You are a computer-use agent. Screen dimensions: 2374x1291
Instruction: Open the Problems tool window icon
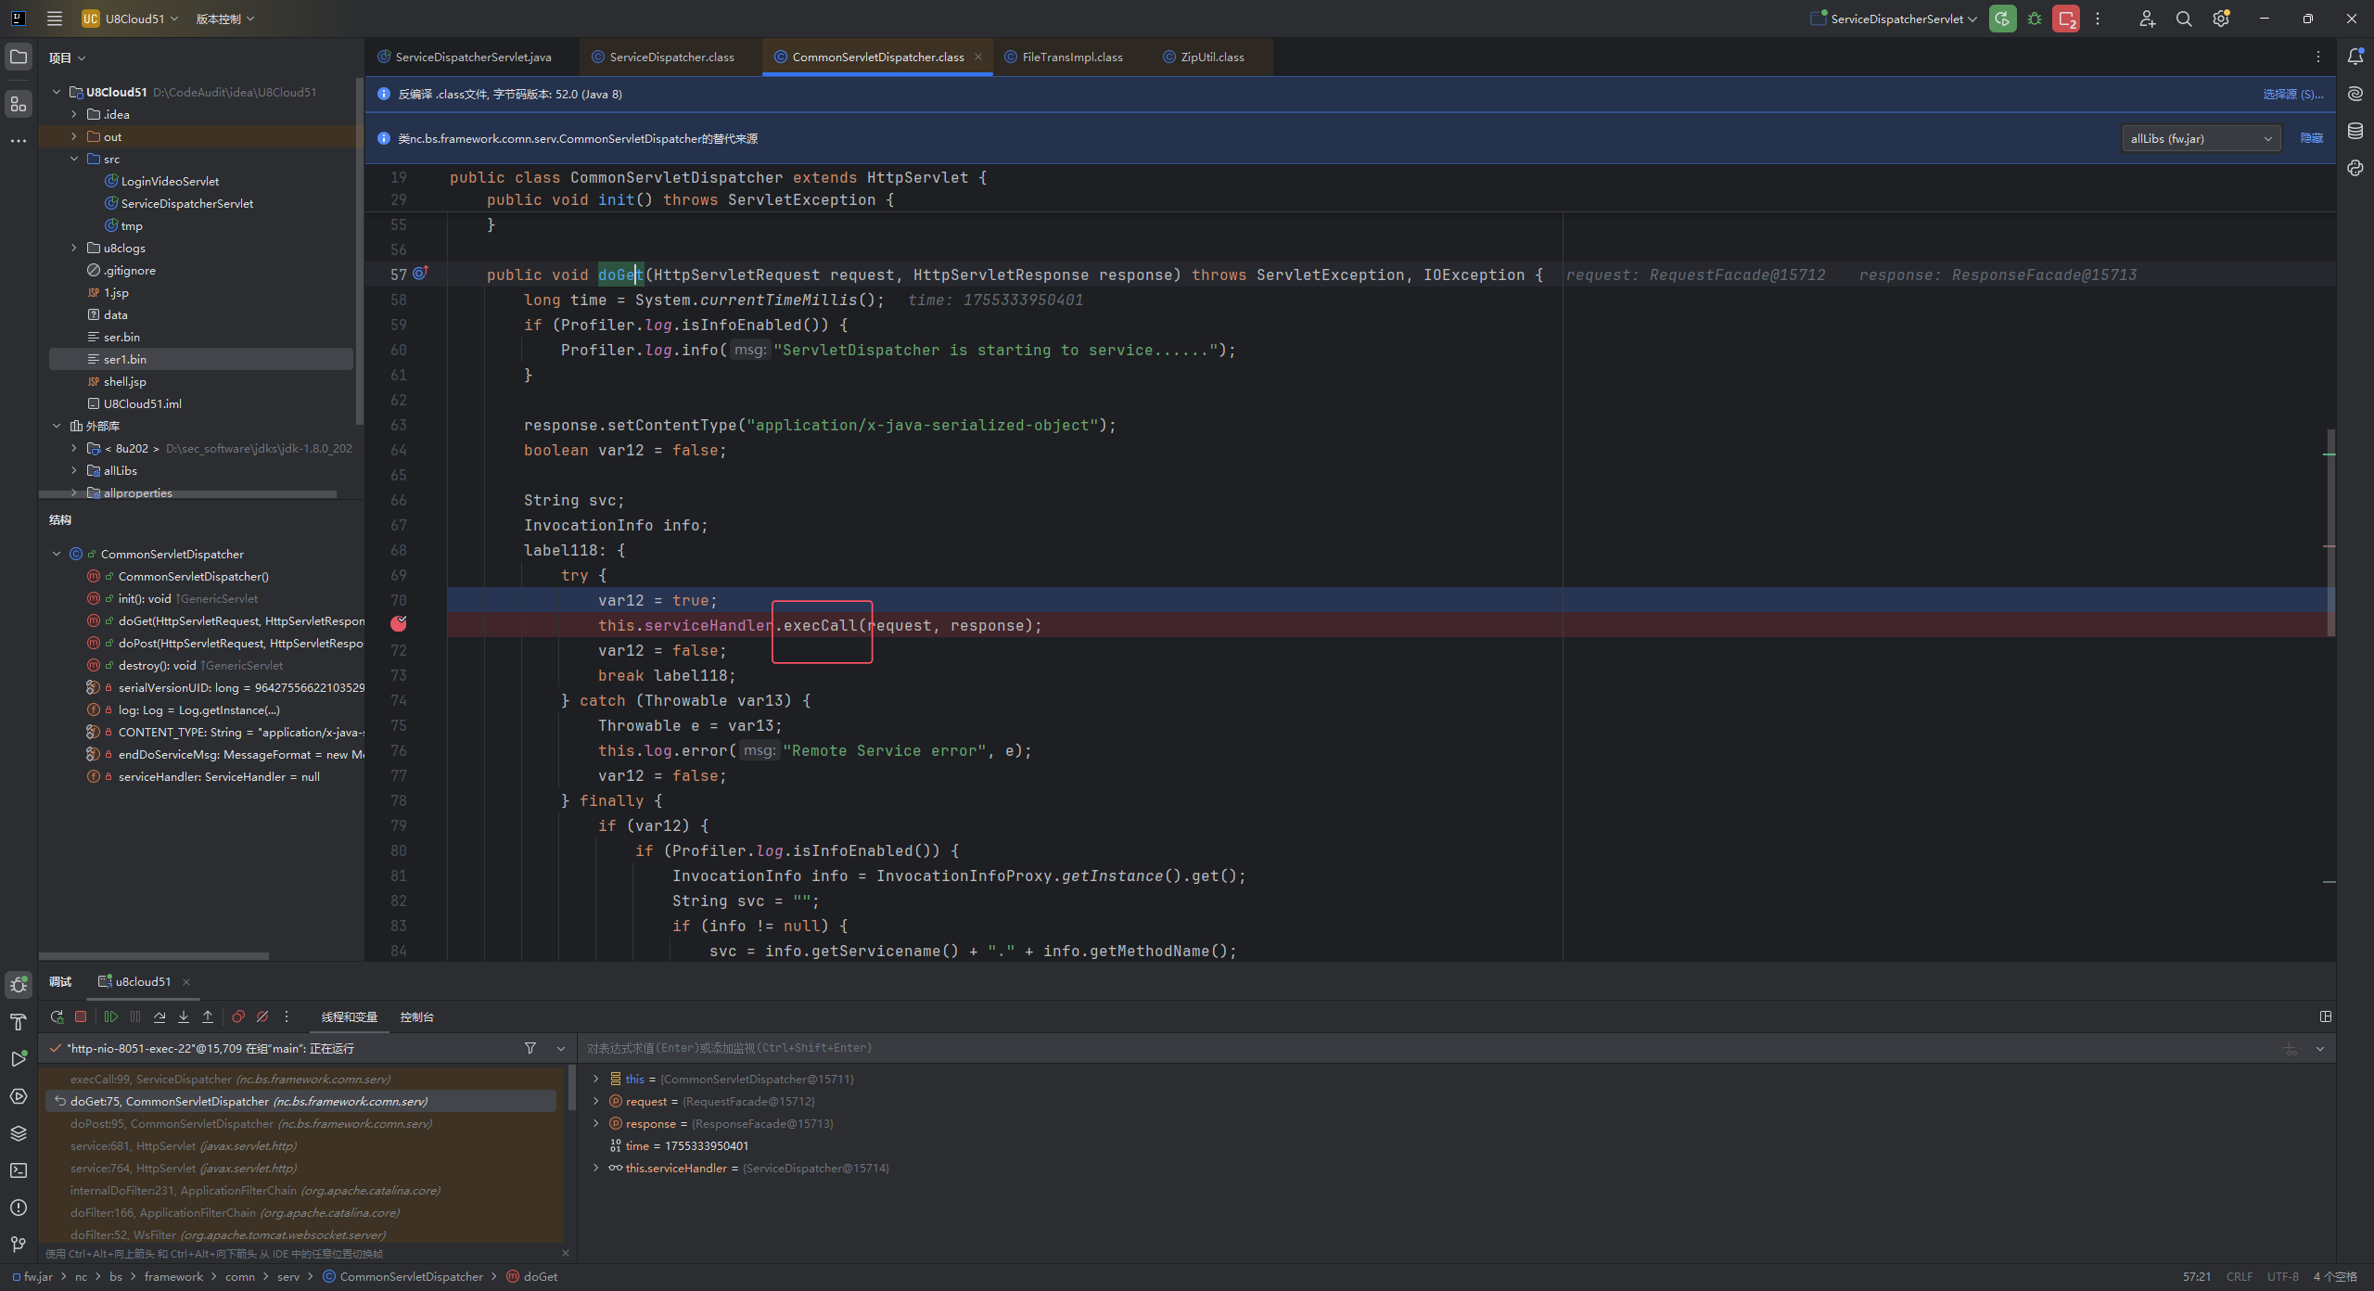19,1208
